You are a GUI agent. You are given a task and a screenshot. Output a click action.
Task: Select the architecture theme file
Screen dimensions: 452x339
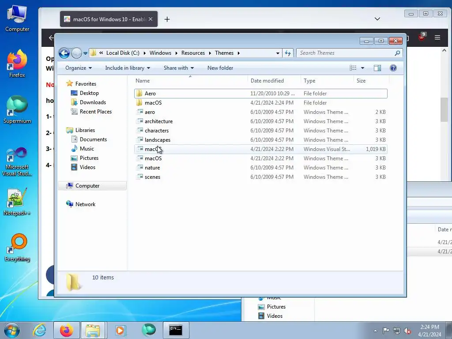260,121
